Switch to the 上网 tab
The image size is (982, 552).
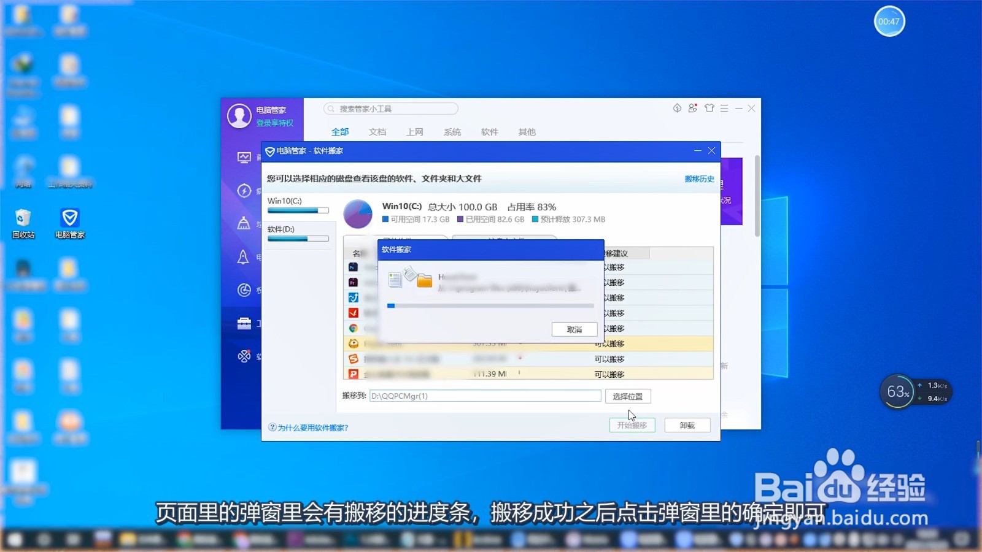point(415,132)
